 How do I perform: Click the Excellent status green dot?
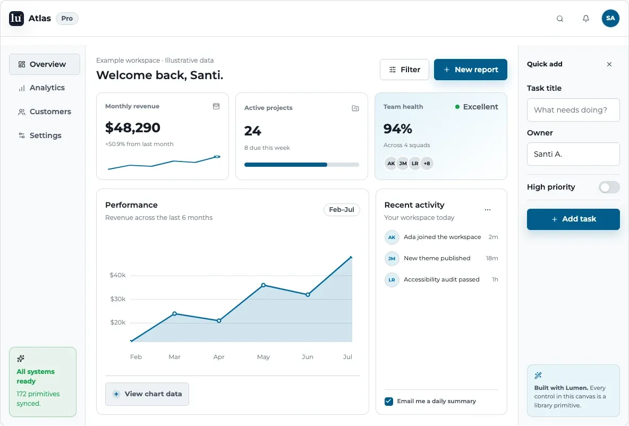pyautogui.click(x=457, y=107)
